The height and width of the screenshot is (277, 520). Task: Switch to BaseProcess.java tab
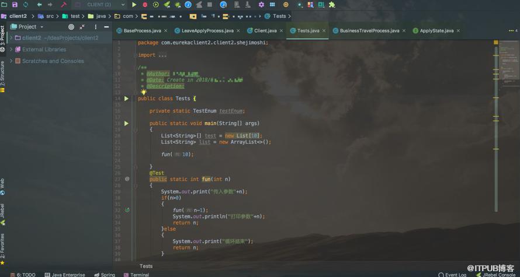143,31
